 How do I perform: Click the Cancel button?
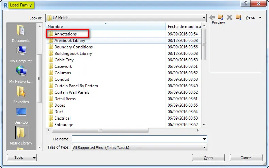click(x=246, y=158)
